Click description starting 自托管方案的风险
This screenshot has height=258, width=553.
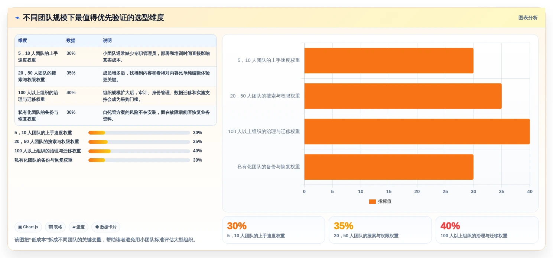[156, 116]
